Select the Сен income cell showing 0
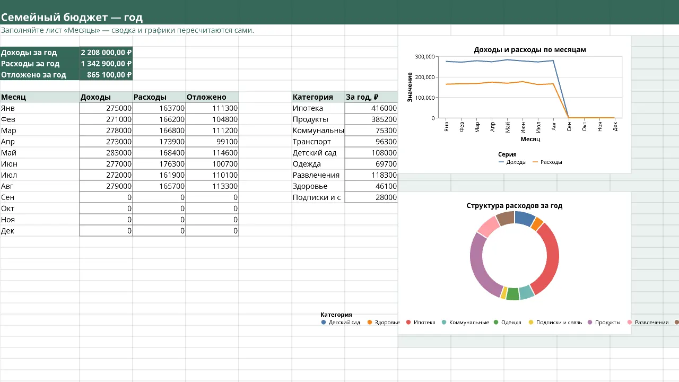The image size is (679, 382). [x=106, y=197]
